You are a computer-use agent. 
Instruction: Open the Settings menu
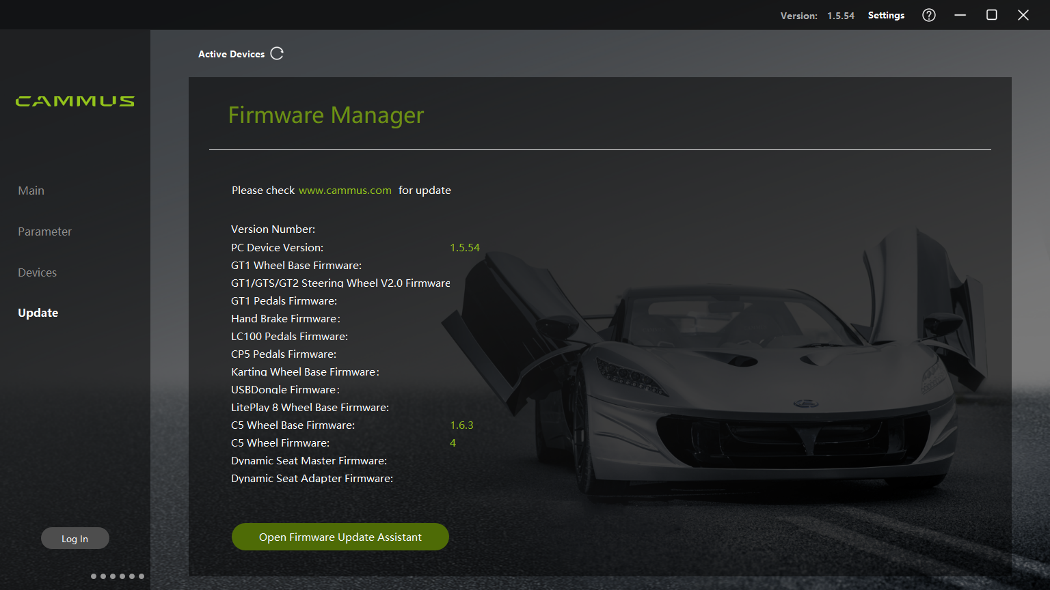pos(886,15)
